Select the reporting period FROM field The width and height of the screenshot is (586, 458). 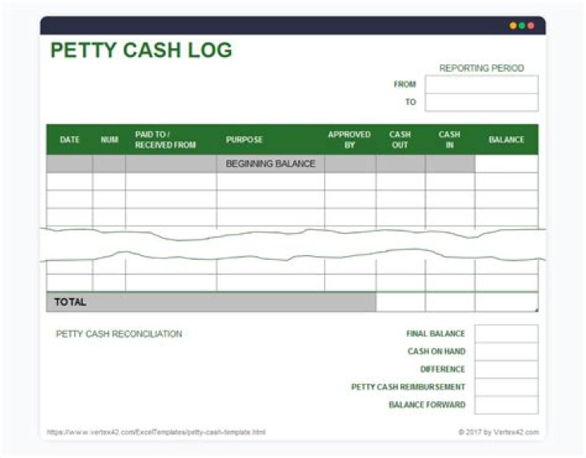tap(482, 84)
